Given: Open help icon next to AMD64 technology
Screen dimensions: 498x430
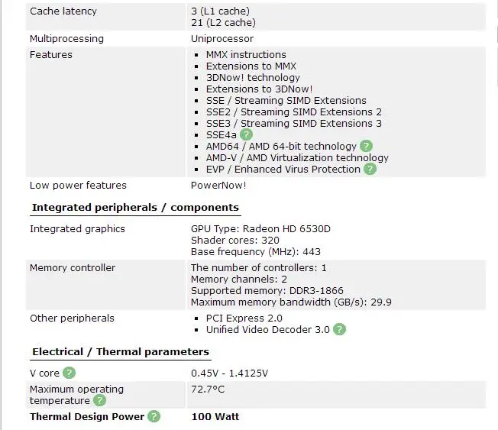Looking at the screenshot, I should point(366,146).
